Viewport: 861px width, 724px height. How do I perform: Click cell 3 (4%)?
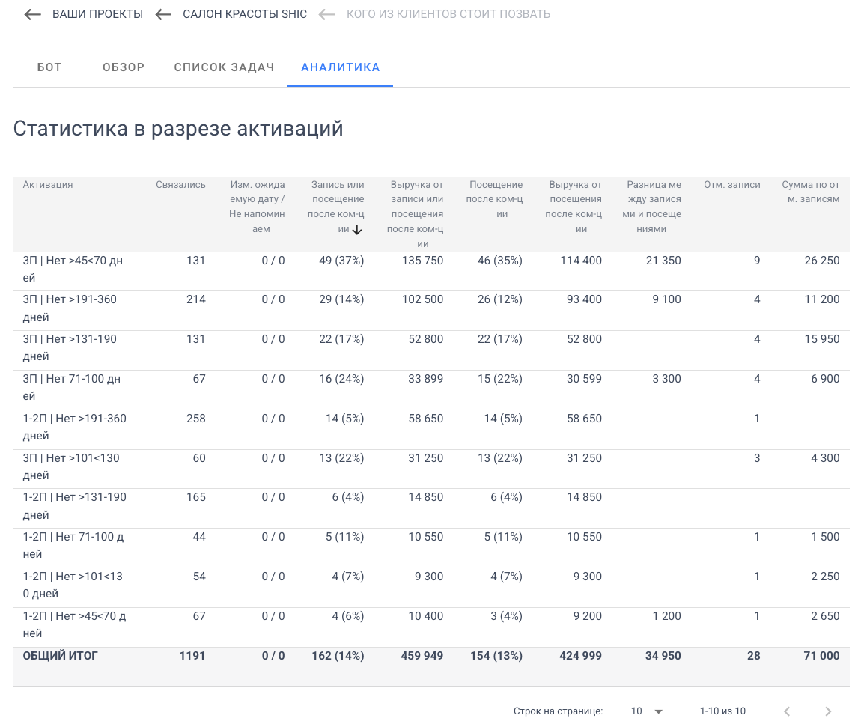pos(506,616)
